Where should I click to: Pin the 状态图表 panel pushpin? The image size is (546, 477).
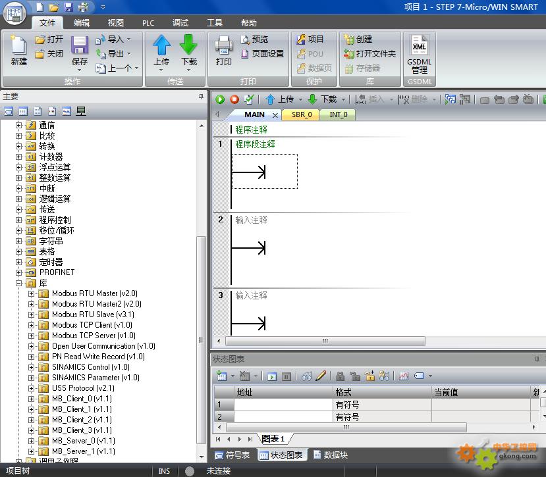[x=537, y=359]
